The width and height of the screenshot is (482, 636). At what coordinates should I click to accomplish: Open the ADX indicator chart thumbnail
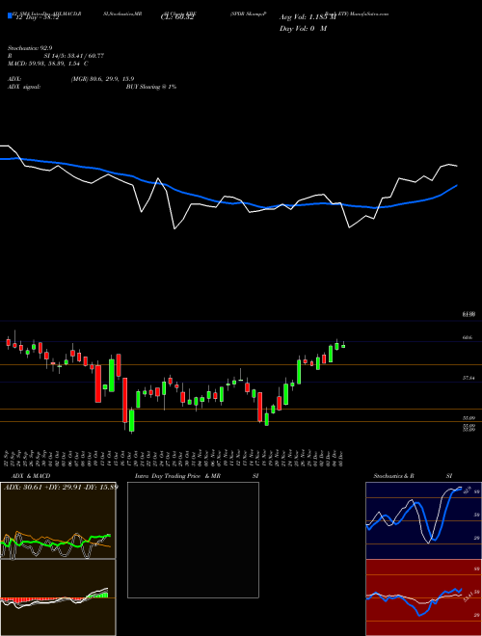coord(58,520)
